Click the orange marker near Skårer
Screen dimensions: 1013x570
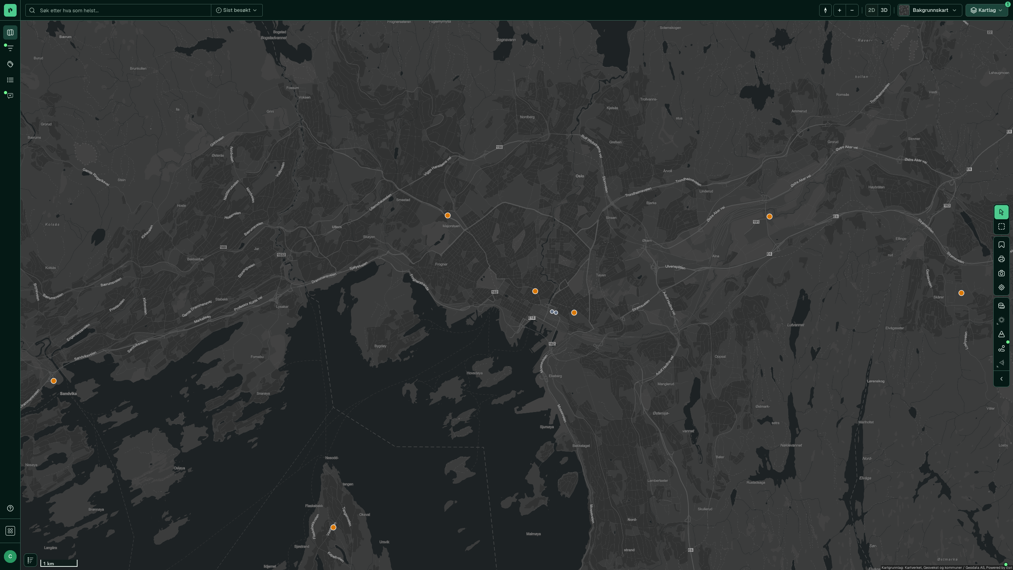pyautogui.click(x=962, y=293)
